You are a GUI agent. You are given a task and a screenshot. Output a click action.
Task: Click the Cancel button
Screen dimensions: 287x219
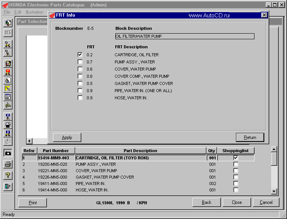click(266, 202)
